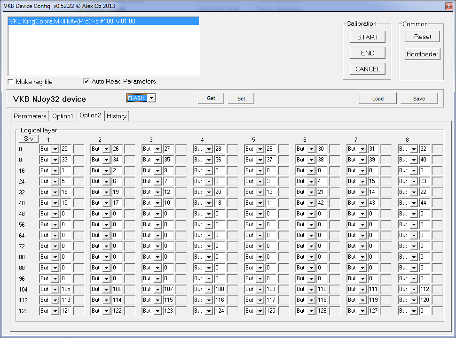The height and width of the screenshot is (338, 456).
Task: Open dropdown beside value 21
Action: 312,192
